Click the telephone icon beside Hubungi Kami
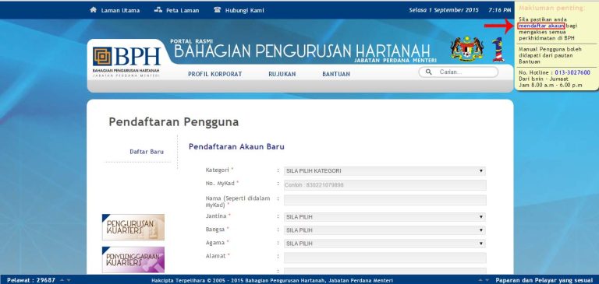 tap(218, 10)
